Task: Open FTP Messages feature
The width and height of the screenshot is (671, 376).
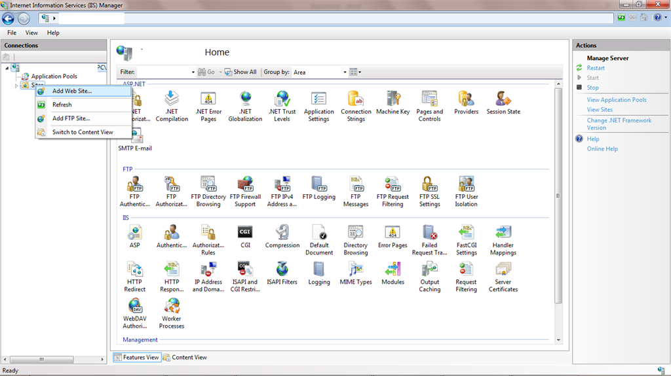Action: 356,192
